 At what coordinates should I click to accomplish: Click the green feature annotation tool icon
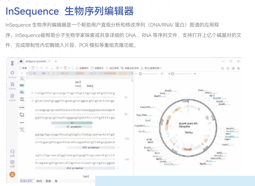[22, 85]
